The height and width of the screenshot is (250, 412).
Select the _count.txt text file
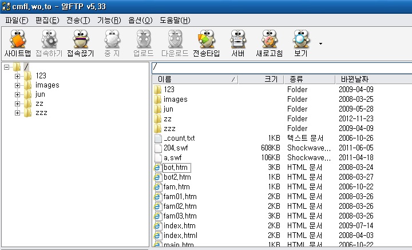click(x=179, y=138)
